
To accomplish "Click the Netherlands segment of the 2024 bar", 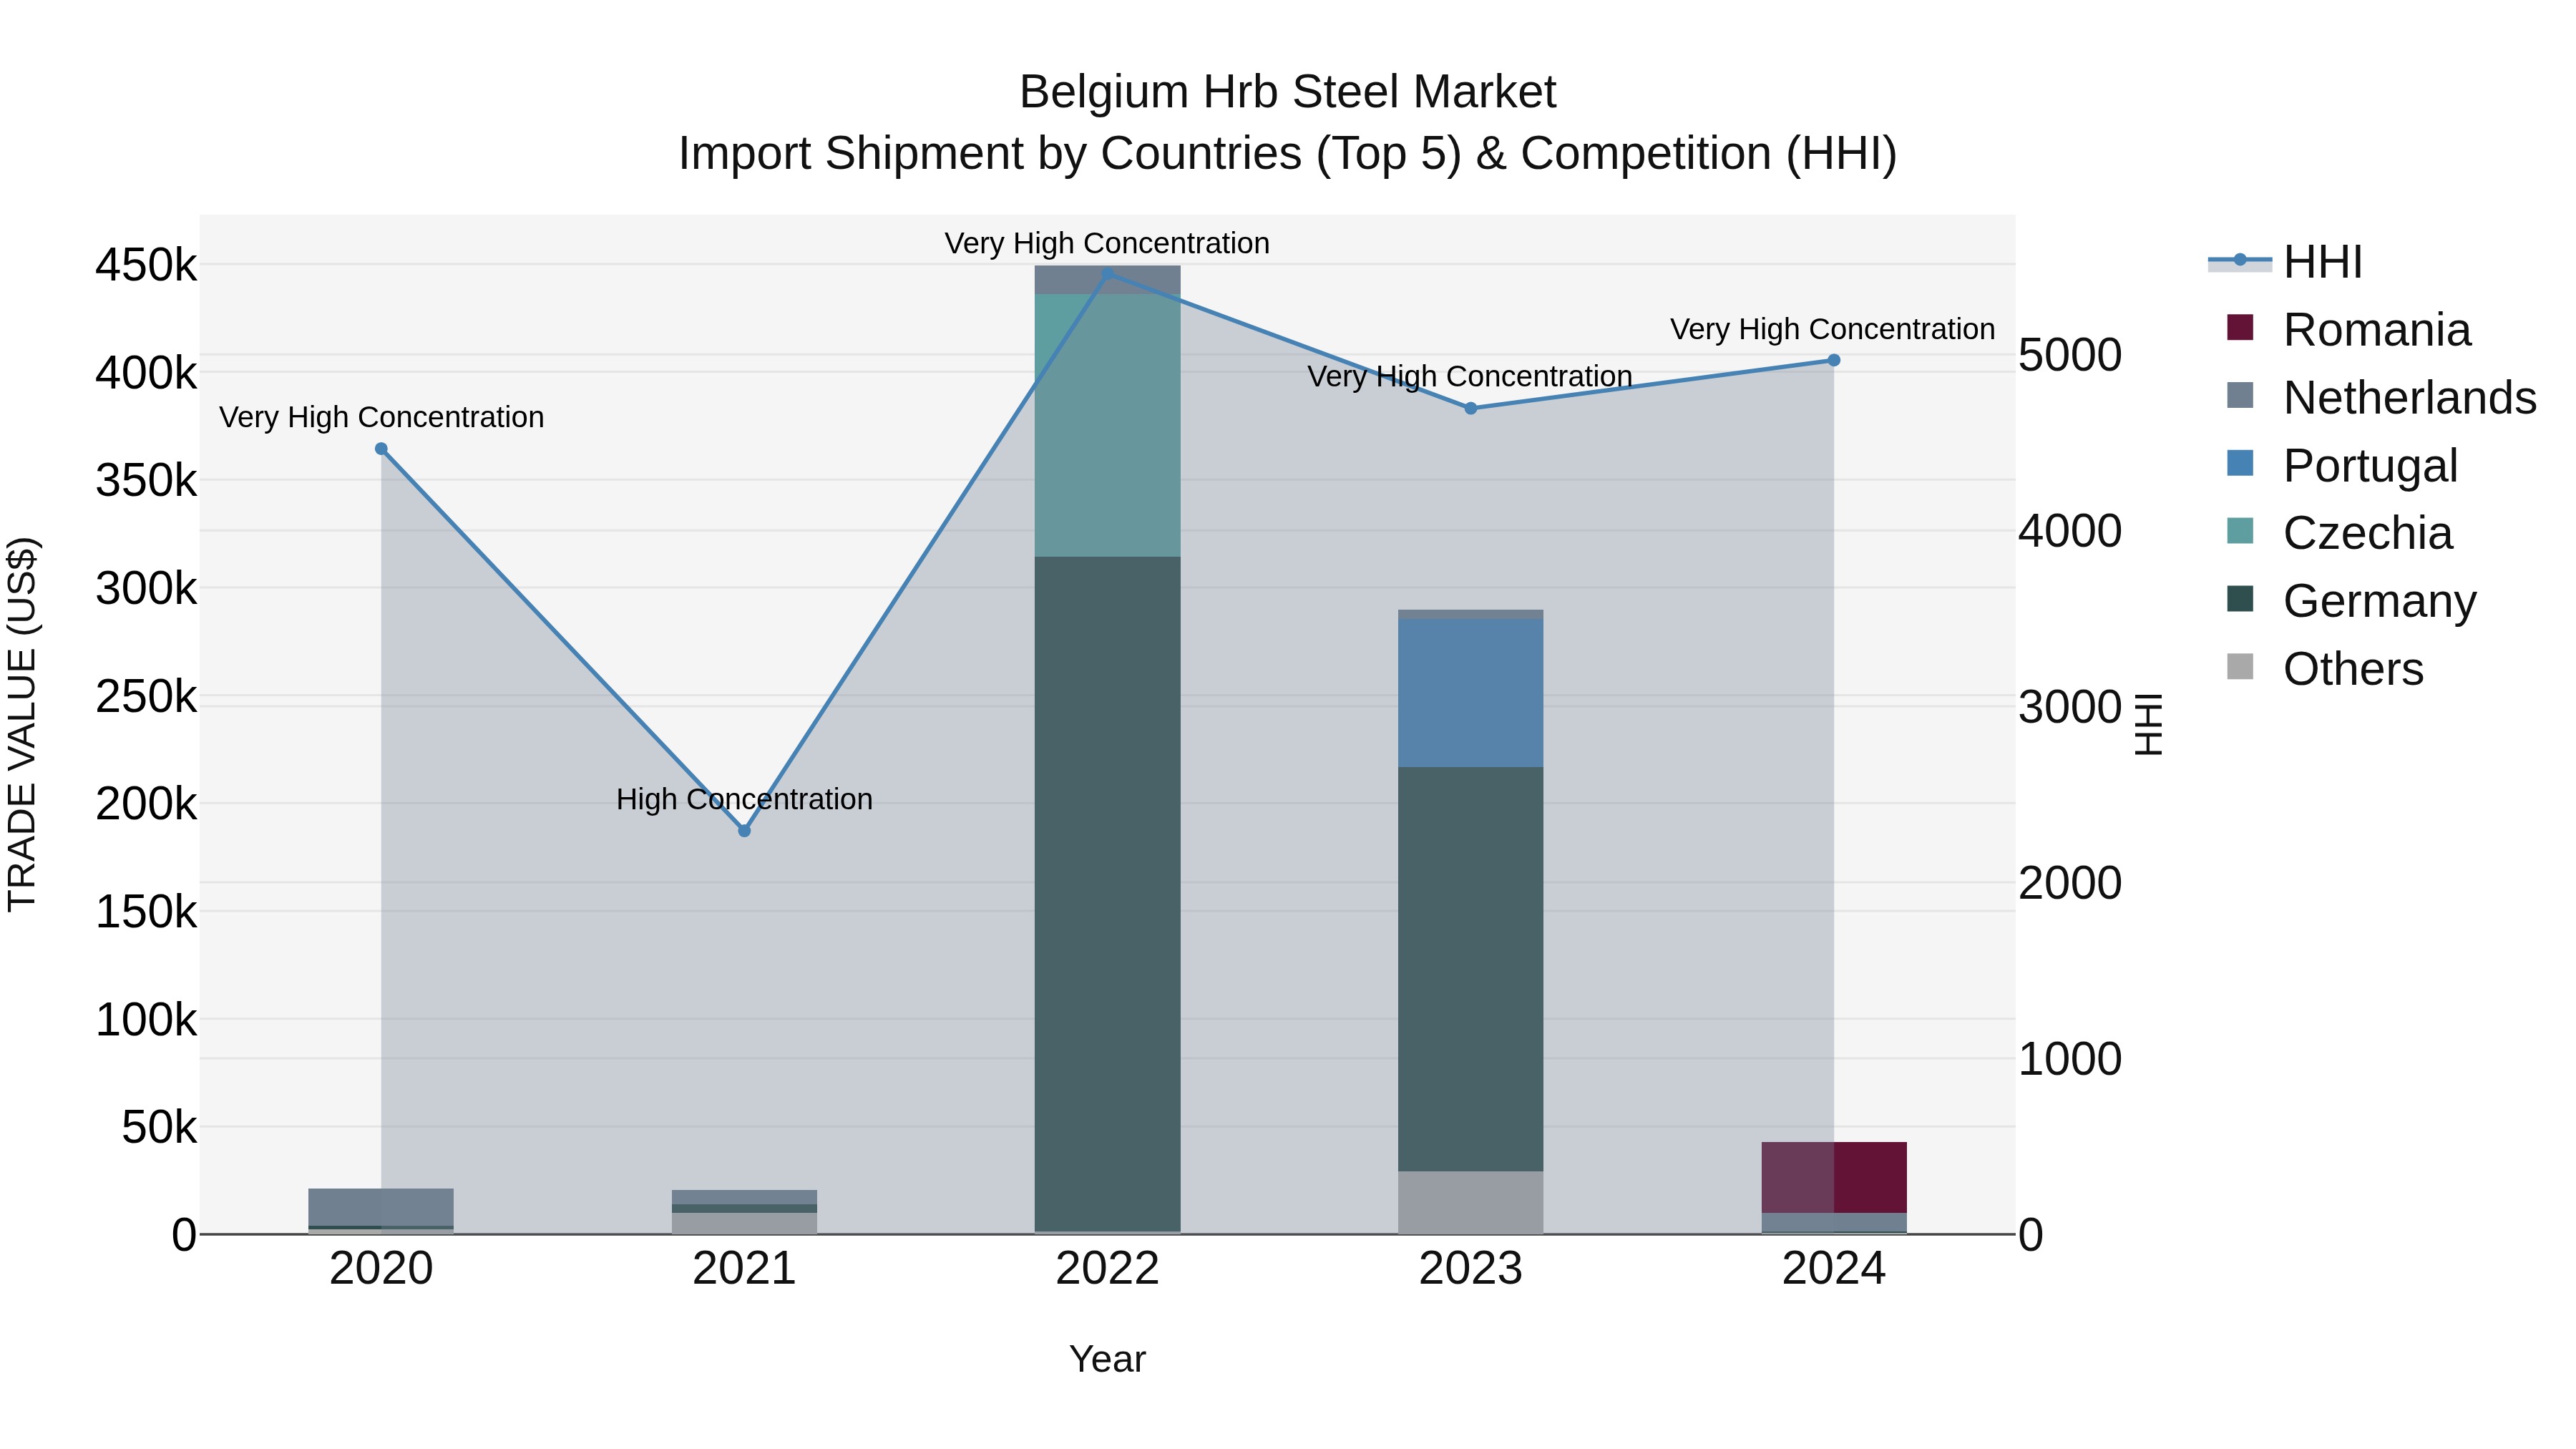I will 1833,1222.
